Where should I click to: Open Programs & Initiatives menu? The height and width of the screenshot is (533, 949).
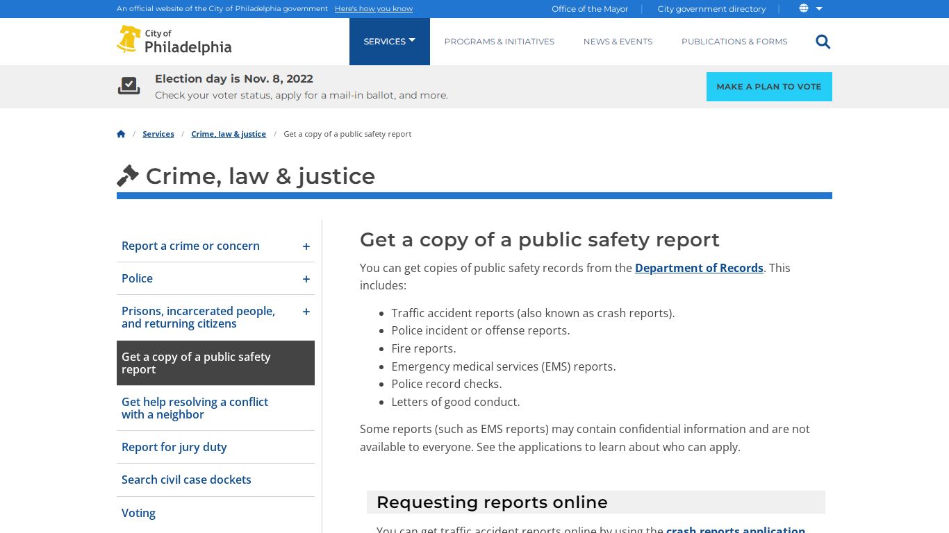pos(500,42)
